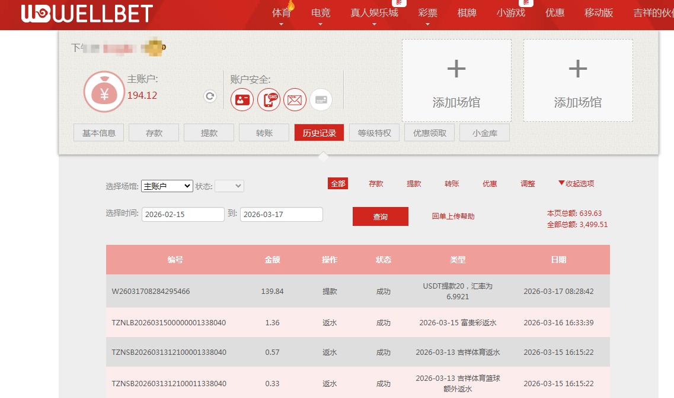674x398 pixels.
Task: Click the progress pointer below 历史记录
Action: coord(323,156)
